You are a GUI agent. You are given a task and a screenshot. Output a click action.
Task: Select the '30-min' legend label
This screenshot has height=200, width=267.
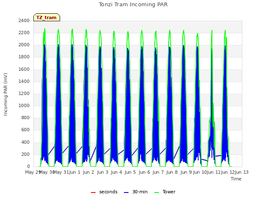coord(140,192)
